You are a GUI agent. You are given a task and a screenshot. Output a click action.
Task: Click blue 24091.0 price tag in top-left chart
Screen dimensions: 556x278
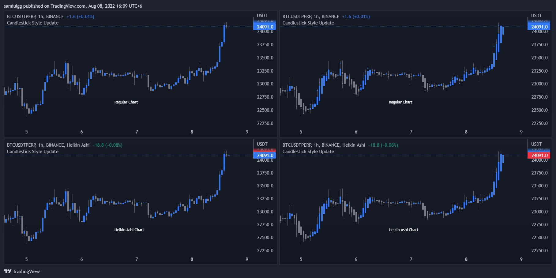click(x=265, y=27)
